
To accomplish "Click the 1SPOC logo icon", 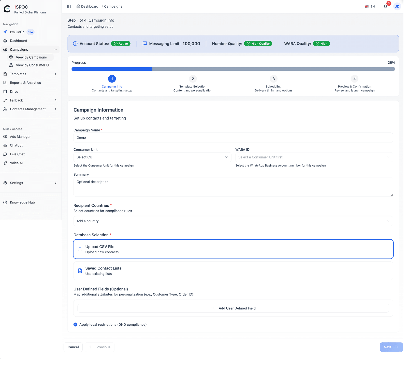I will coord(7,9).
